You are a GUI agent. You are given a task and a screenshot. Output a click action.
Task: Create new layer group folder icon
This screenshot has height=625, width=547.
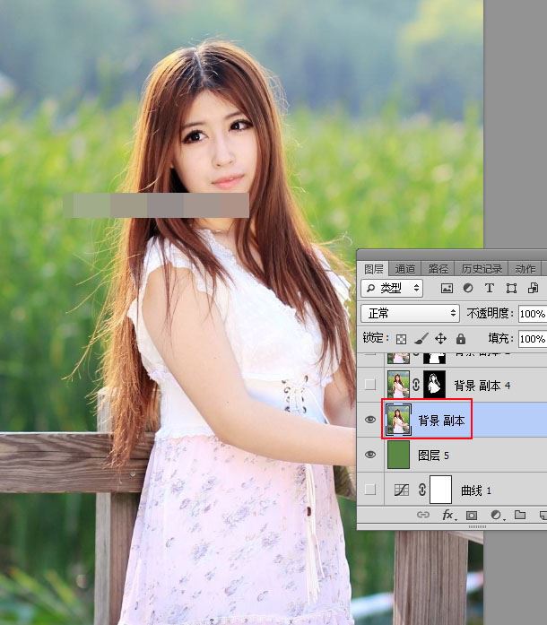pos(520,515)
